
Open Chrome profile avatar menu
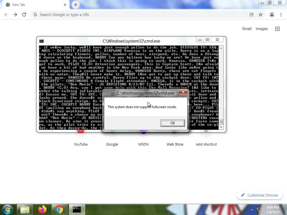coord(272,15)
